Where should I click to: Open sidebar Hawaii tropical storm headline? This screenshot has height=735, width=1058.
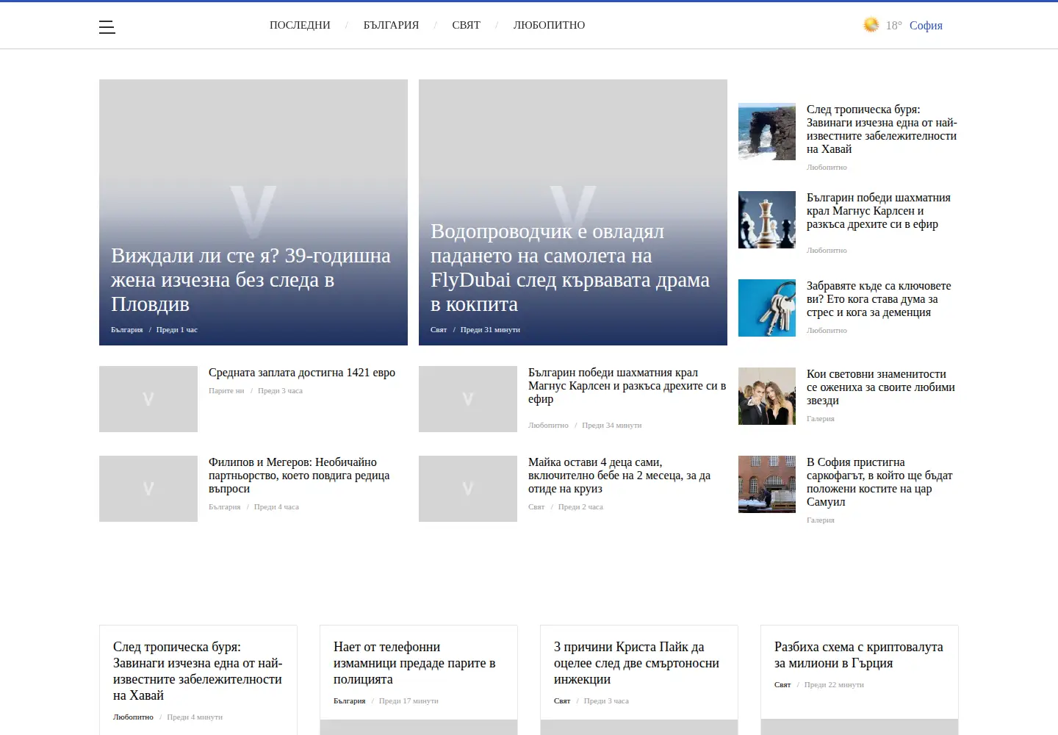pyautogui.click(x=882, y=129)
